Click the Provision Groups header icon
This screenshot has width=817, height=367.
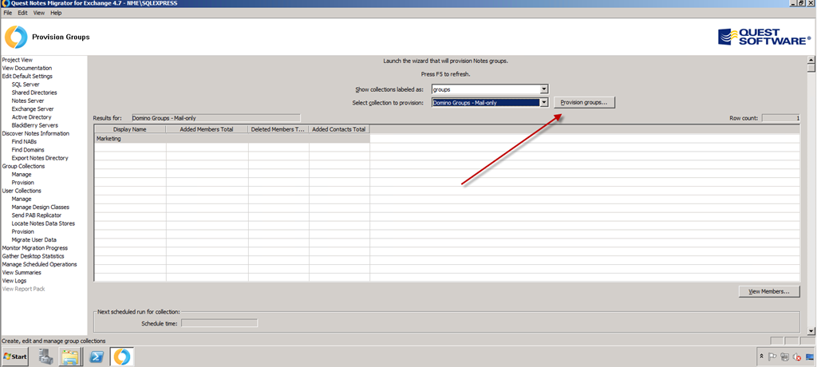click(x=16, y=37)
